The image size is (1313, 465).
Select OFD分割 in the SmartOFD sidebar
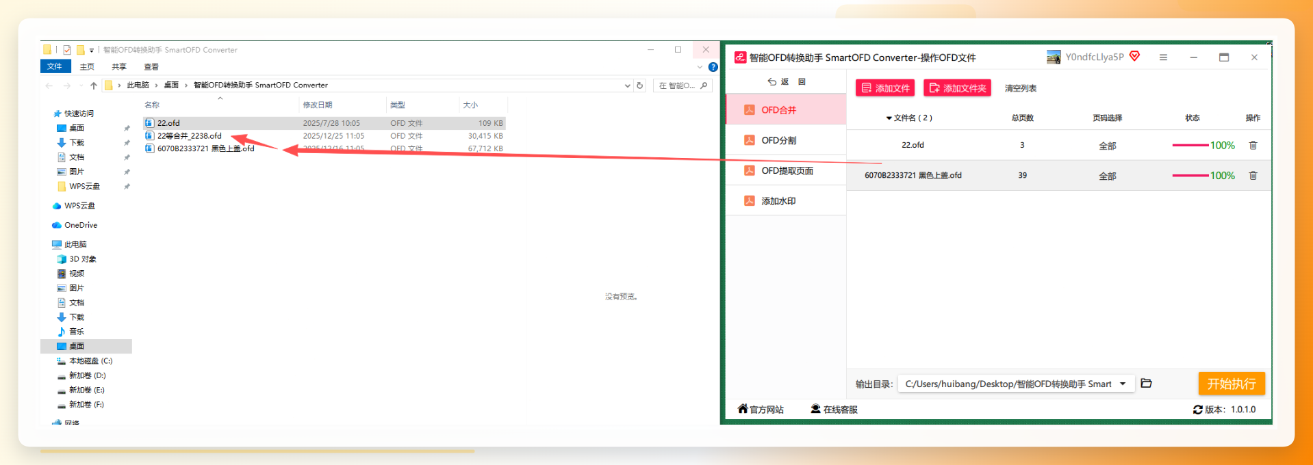(786, 140)
